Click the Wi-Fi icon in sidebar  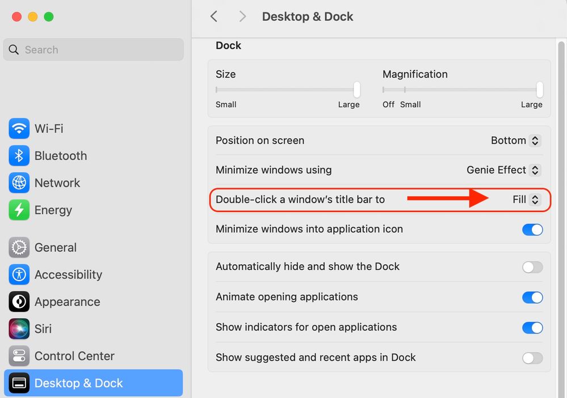click(x=19, y=129)
